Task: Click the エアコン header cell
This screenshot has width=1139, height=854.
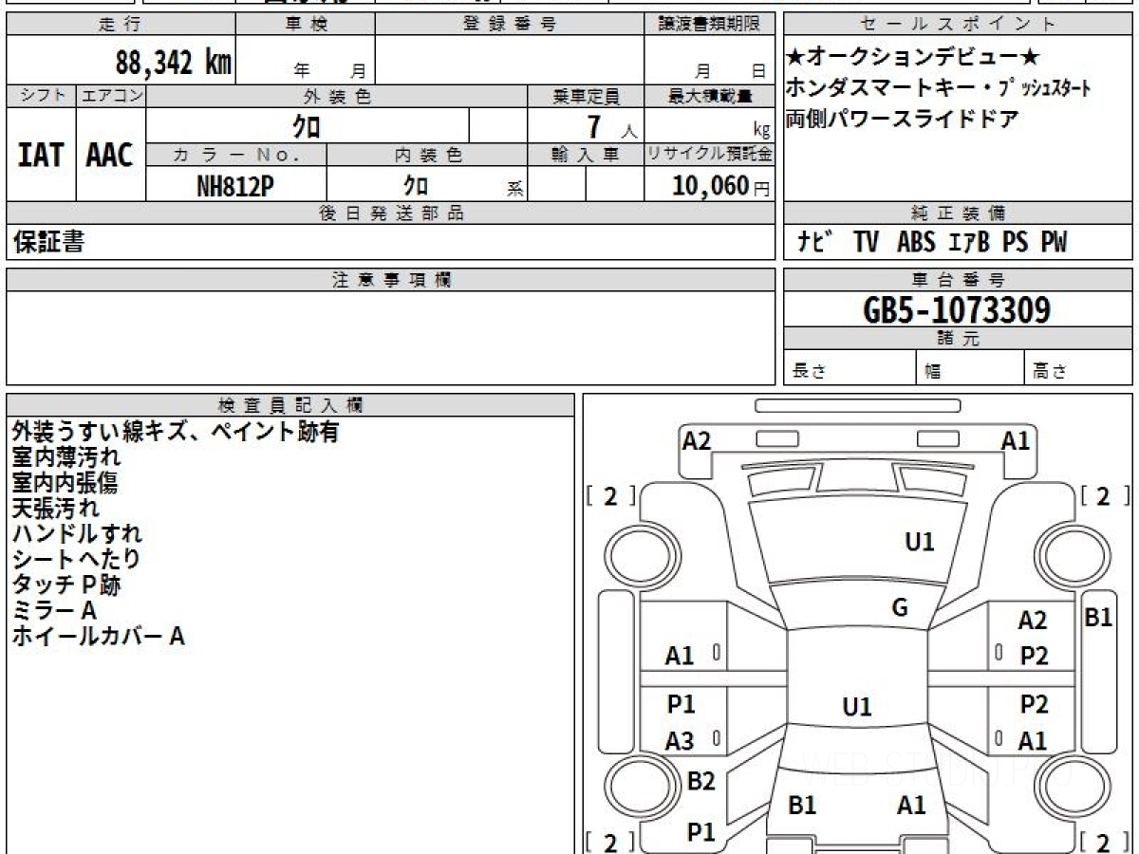Action: [x=111, y=96]
